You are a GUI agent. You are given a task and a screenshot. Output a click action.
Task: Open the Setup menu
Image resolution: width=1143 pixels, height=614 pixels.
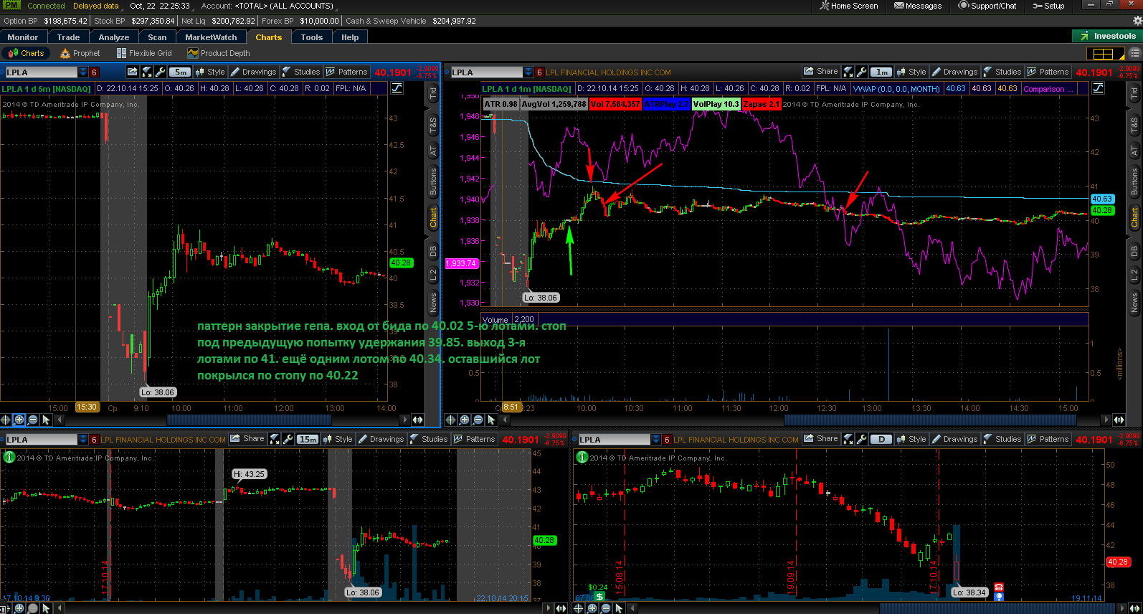point(1048,6)
